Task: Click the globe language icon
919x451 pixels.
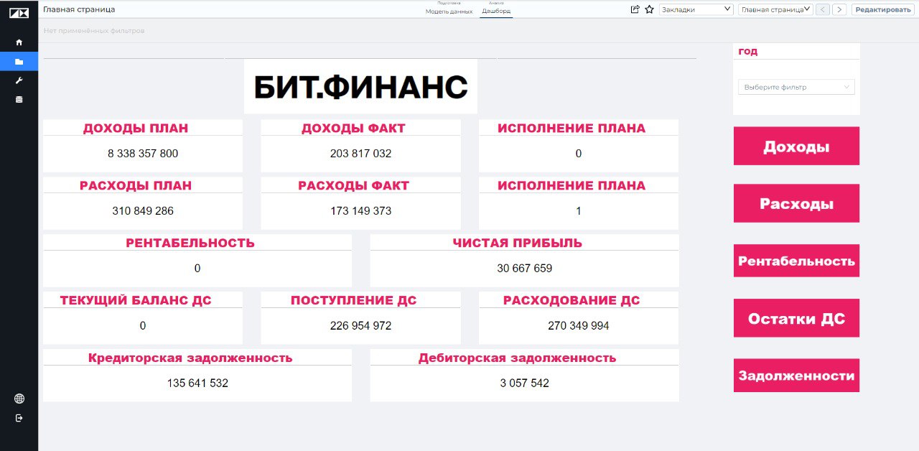Action: tap(19, 399)
